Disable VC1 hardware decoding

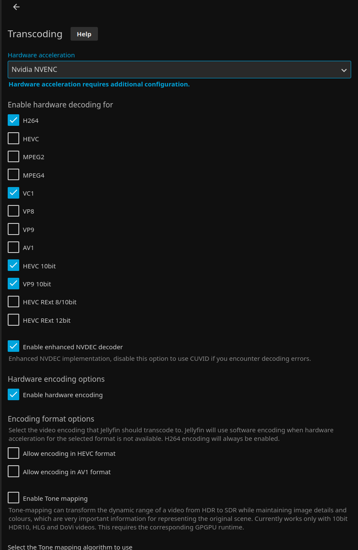pos(14,193)
